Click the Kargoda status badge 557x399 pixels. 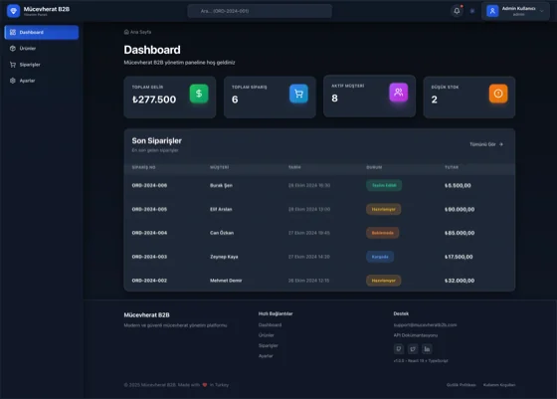[x=380, y=257]
